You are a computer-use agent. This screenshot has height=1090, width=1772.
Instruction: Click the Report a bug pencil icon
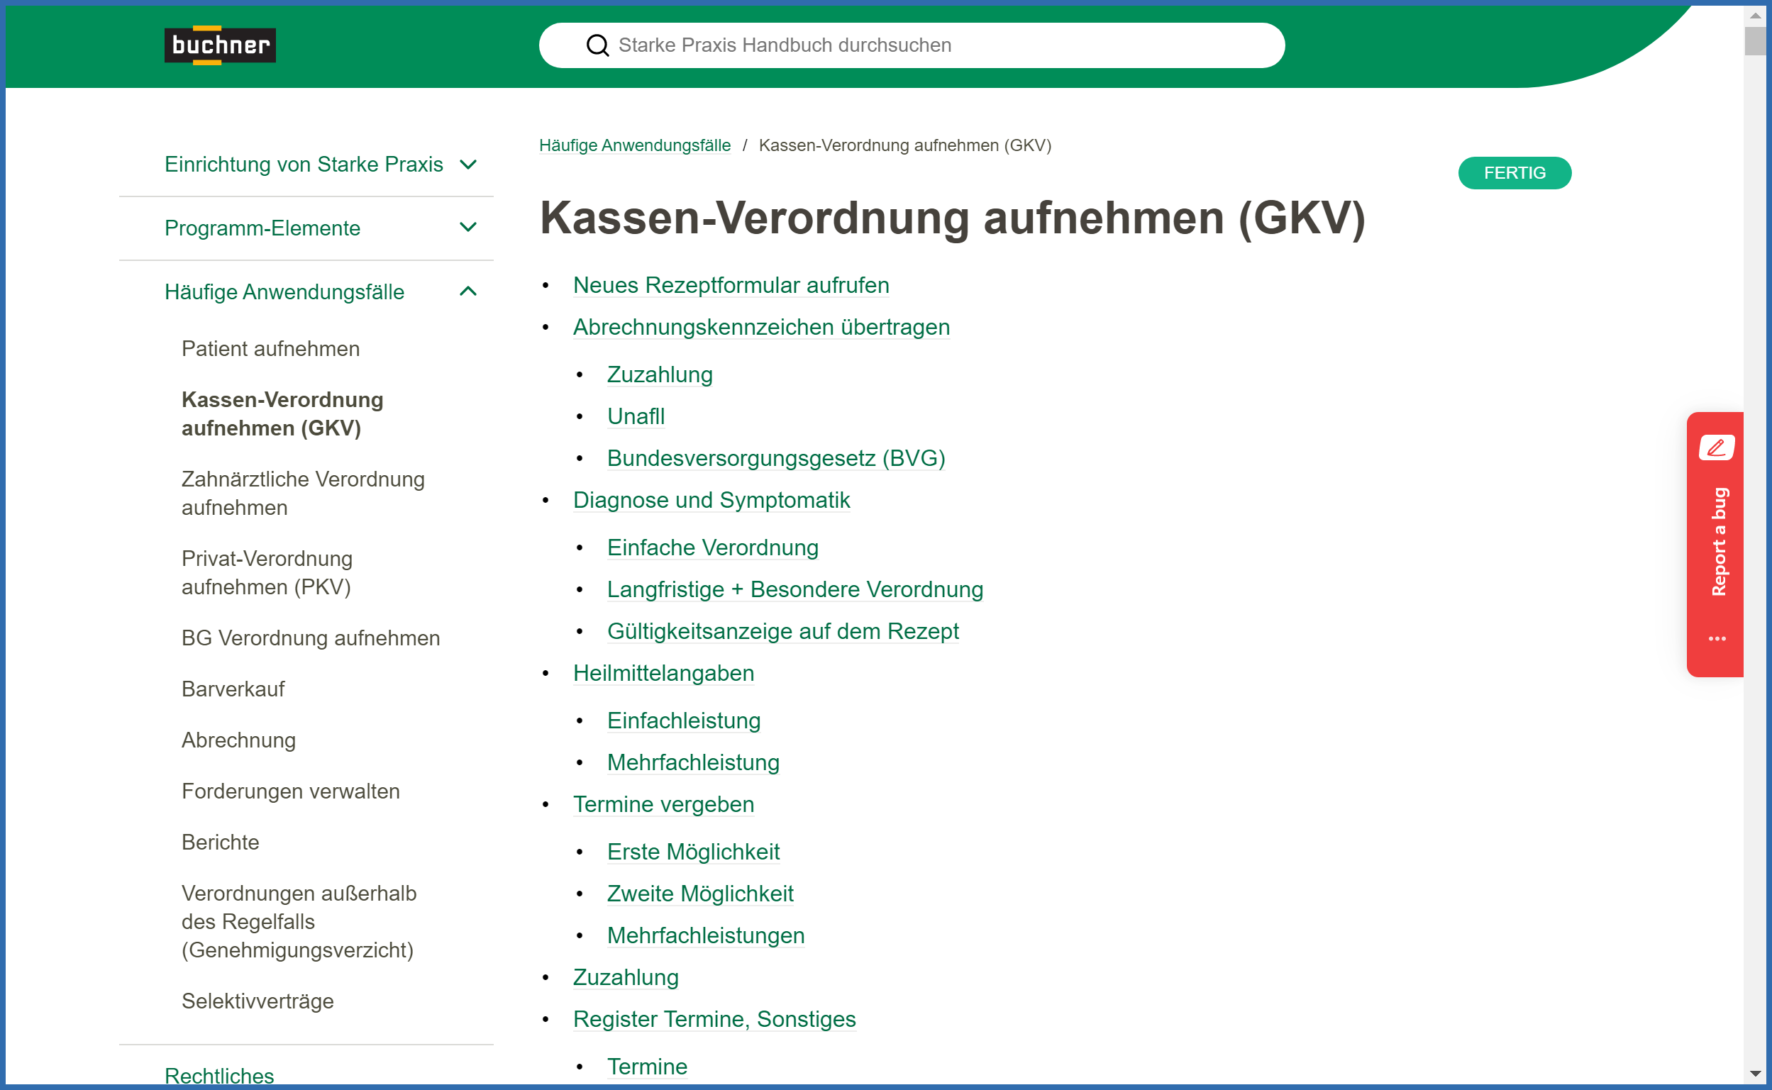tap(1717, 447)
